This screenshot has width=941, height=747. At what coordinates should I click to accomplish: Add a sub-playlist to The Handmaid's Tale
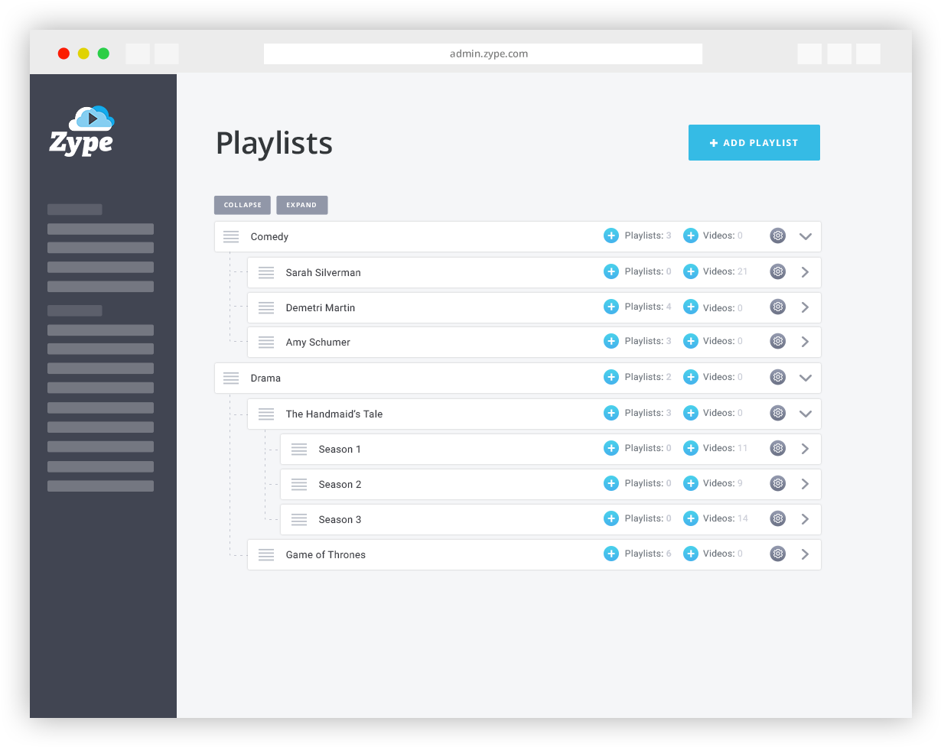pyautogui.click(x=611, y=413)
